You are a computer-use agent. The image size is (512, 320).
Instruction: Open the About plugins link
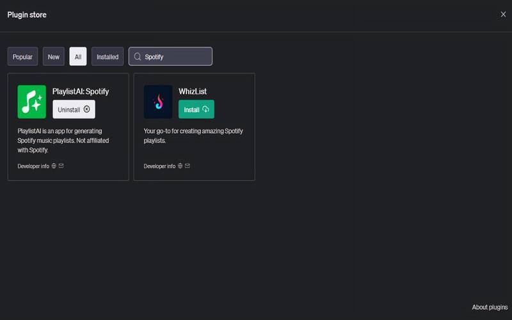pos(490,307)
